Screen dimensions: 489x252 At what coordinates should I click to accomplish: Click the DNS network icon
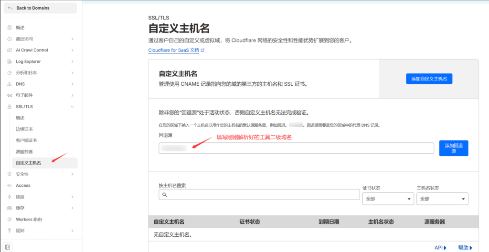tap(10, 84)
